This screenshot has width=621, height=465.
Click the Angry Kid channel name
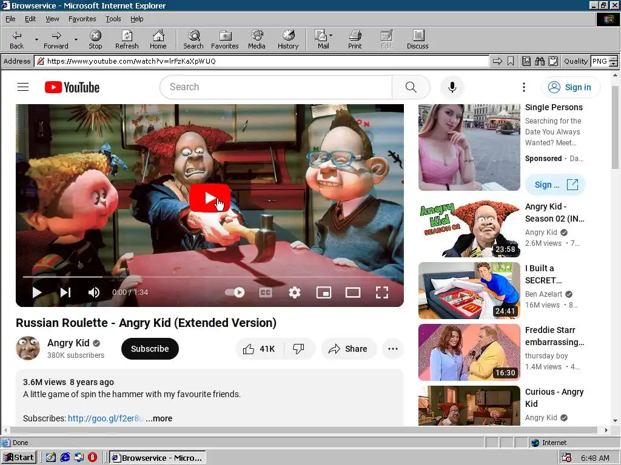tap(68, 343)
